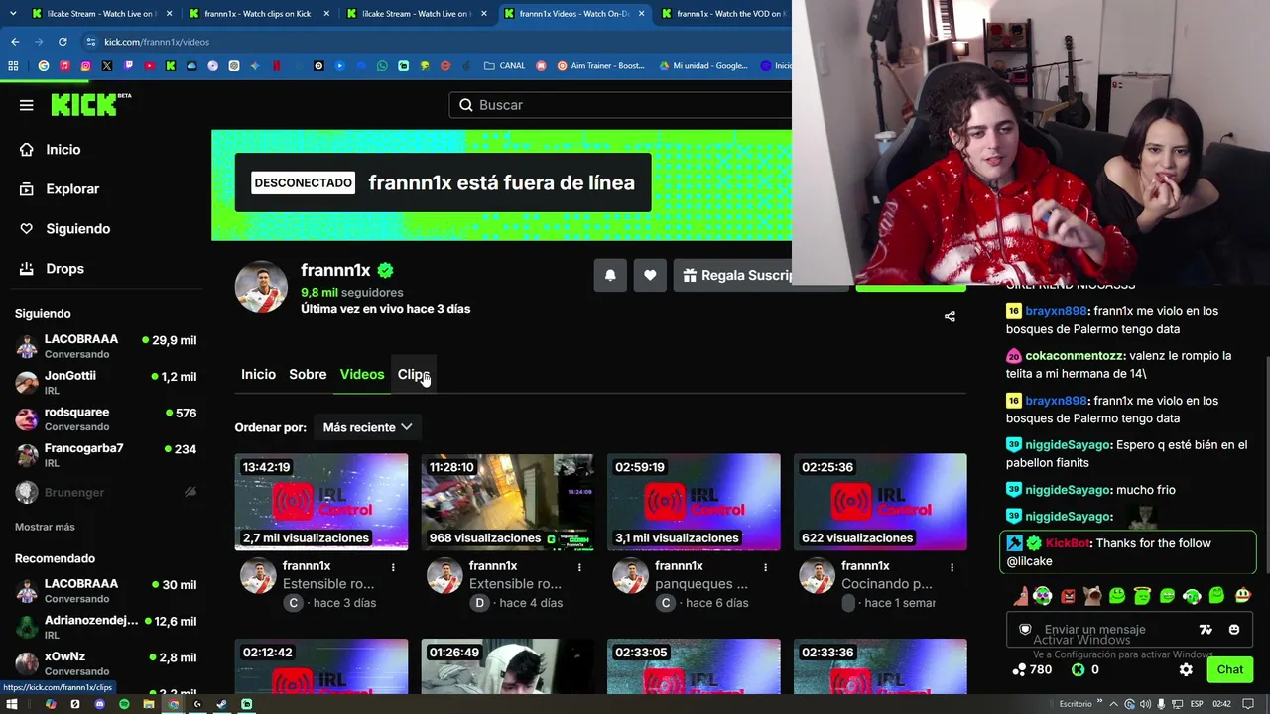Screen dimensions: 1270x714
Task: Open Siguiendo page in the sidebar
Action: [77, 228]
